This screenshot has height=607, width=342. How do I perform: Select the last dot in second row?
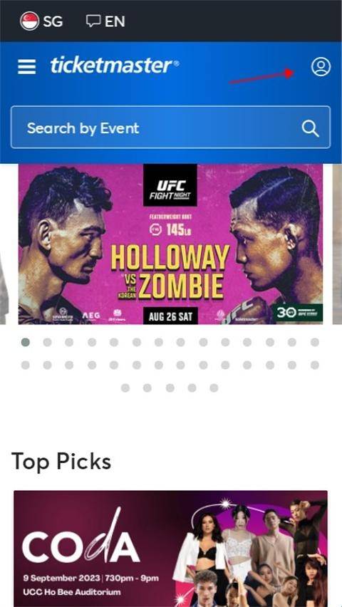pos(315,365)
